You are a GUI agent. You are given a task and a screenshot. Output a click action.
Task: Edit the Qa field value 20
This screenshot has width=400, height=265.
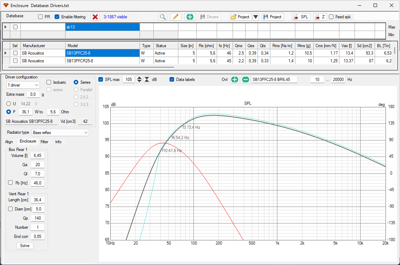pos(38,165)
